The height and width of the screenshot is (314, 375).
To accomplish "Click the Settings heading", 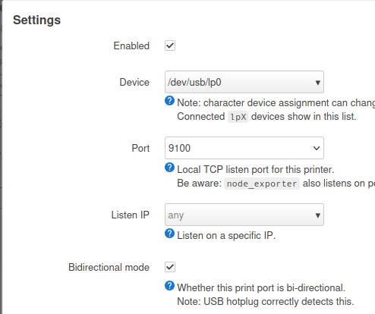I will click(x=37, y=20).
